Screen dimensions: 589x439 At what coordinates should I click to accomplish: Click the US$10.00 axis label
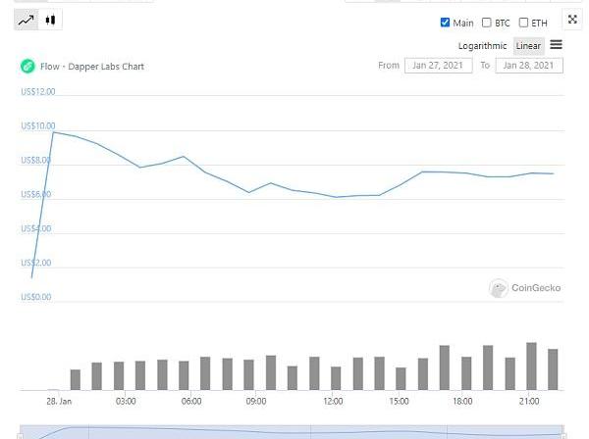point(38,125)
